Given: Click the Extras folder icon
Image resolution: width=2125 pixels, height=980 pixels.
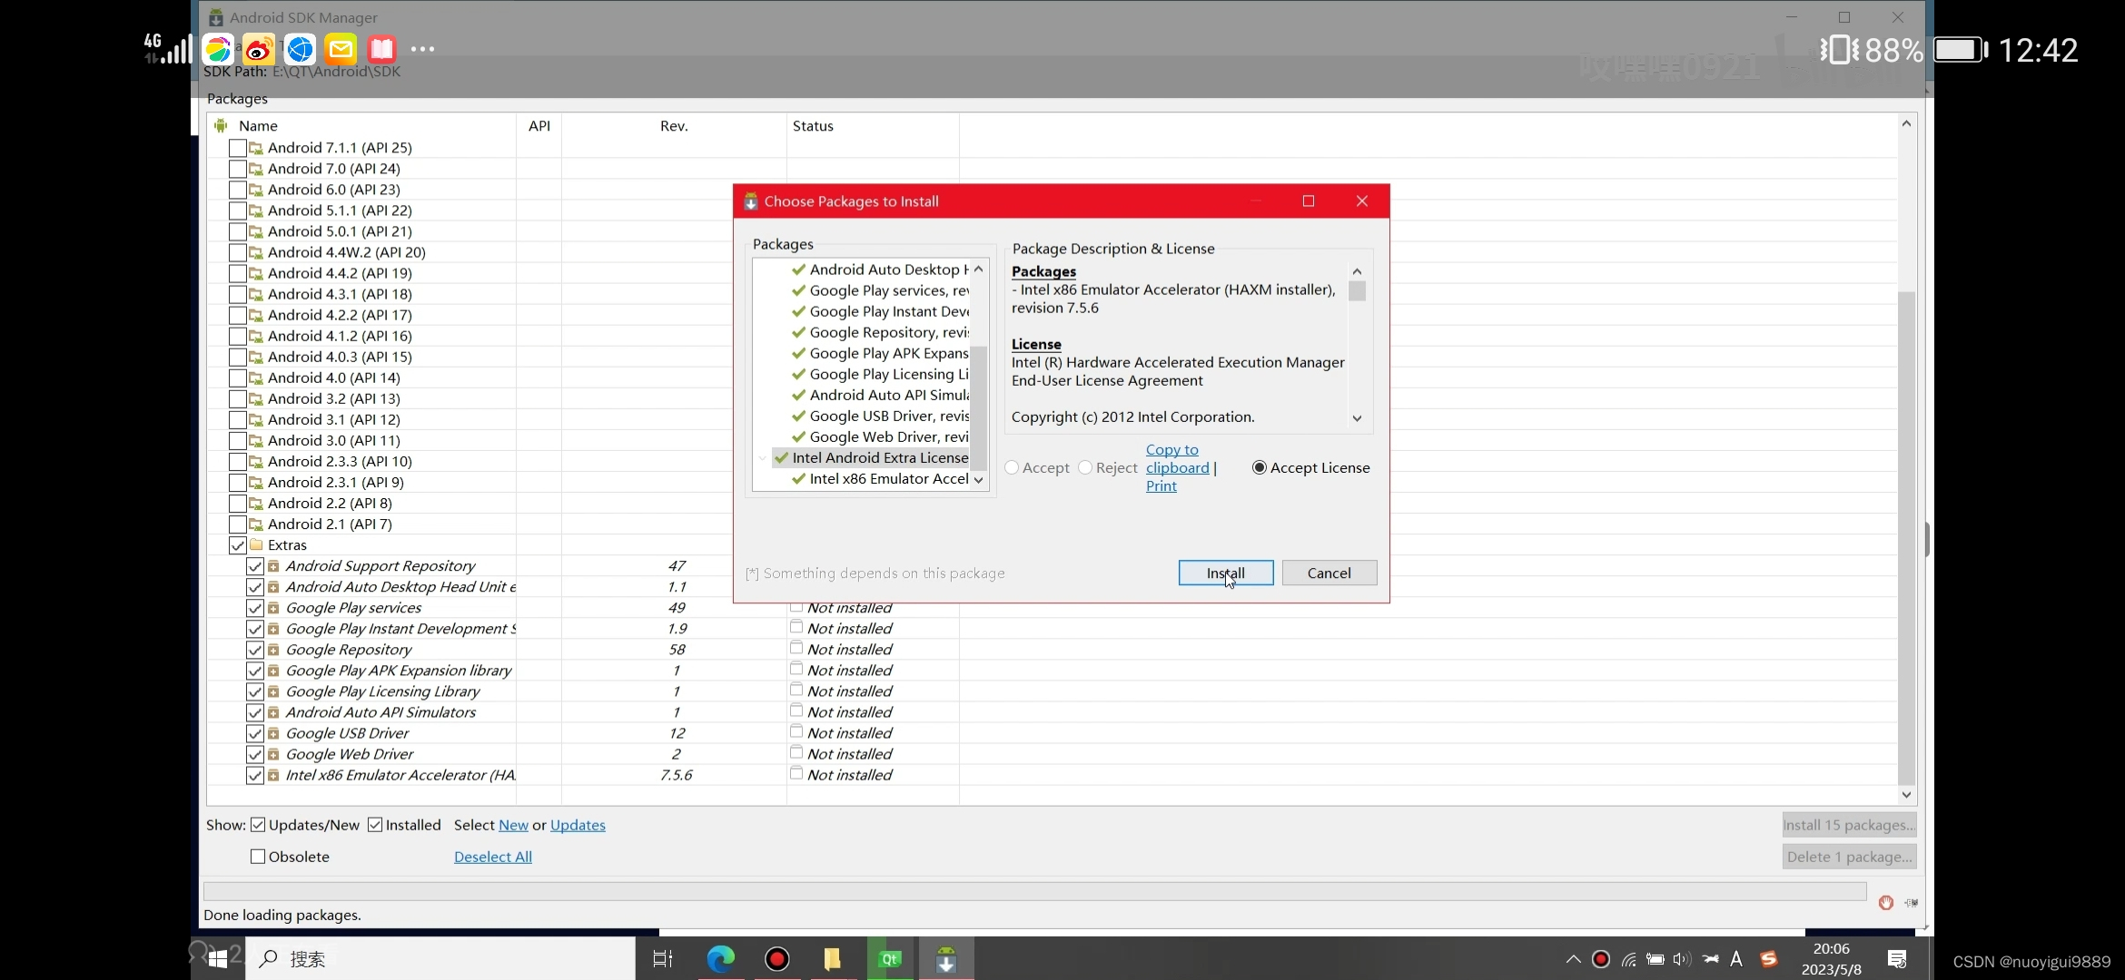Looking at the screenshot, I should pyautogui.click(x=256, y=545).
